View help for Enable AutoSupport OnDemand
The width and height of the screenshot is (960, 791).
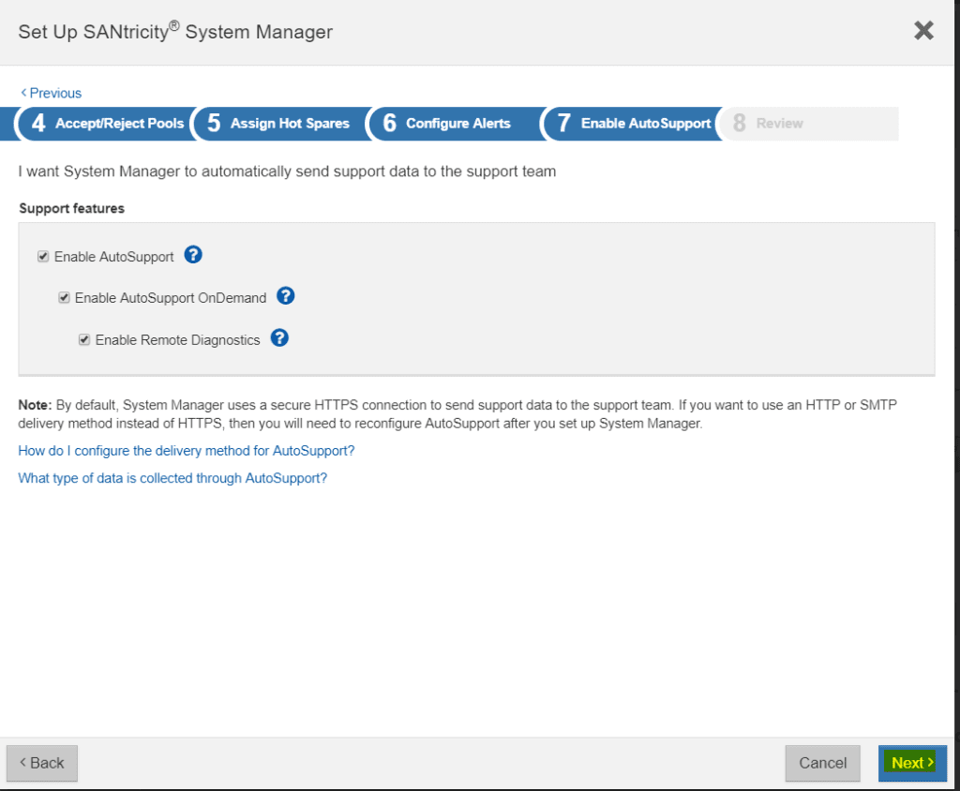(x=285, y=296)
